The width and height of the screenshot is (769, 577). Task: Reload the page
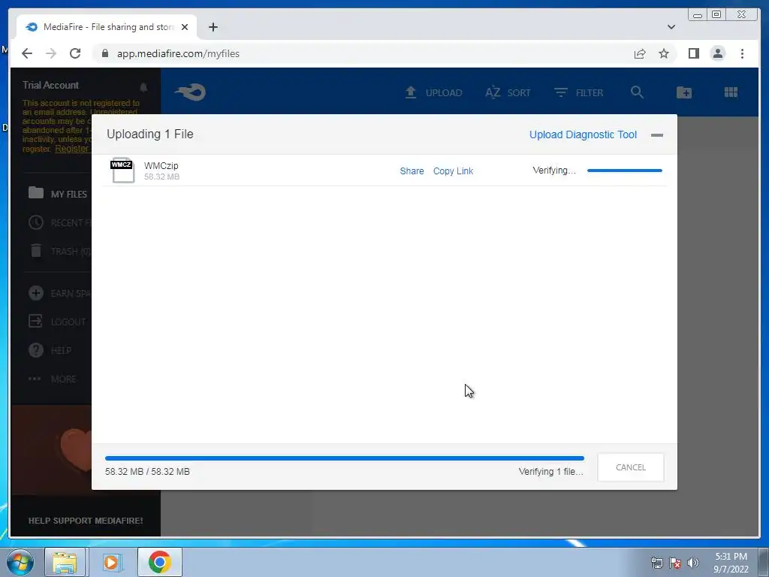tap(75, 53)
